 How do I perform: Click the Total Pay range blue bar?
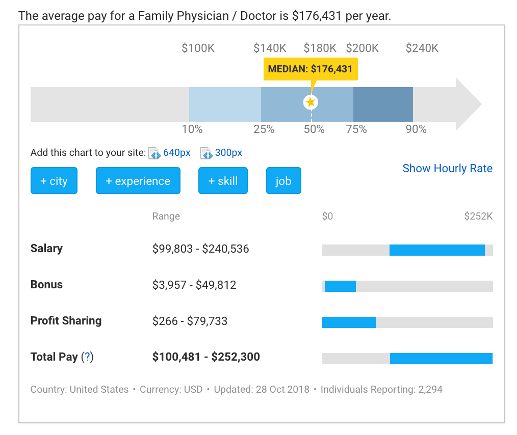tap(441, 359)
